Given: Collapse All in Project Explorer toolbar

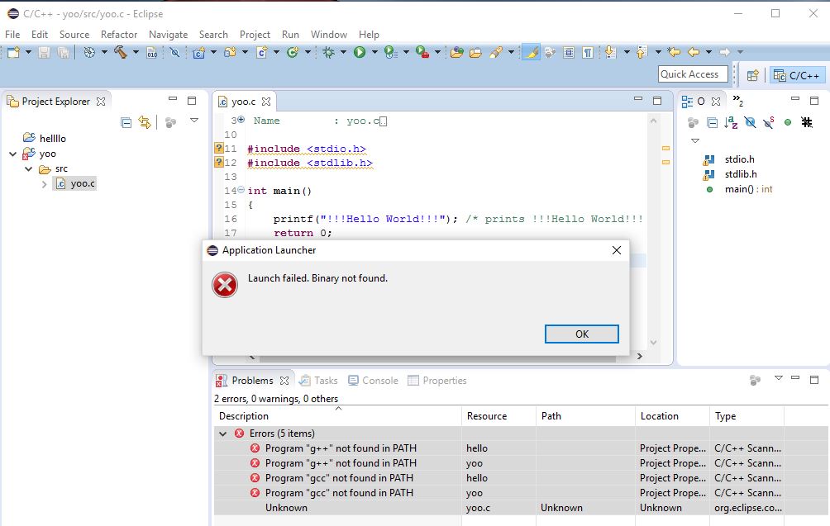Looking at the screenshot, I should point(126,123).
